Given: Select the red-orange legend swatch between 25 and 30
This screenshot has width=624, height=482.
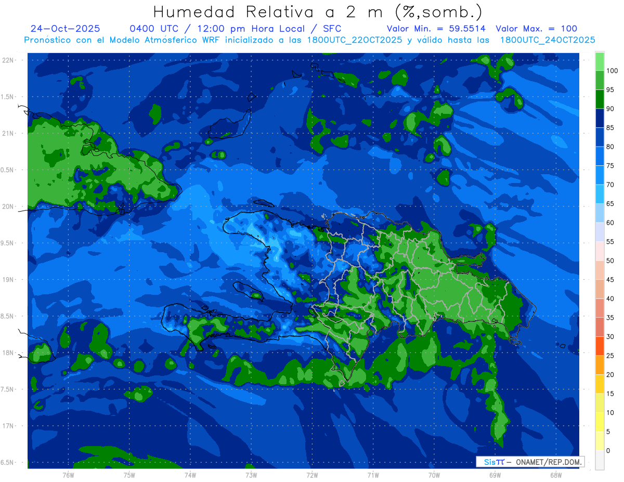Looking at the screenshot, I should pyautogui.click(x=600, y=346).
